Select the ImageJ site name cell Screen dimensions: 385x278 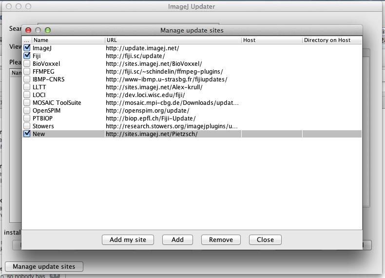click(x=68, y=48)
